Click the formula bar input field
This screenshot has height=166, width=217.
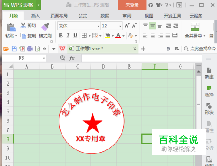click(141, 58)
